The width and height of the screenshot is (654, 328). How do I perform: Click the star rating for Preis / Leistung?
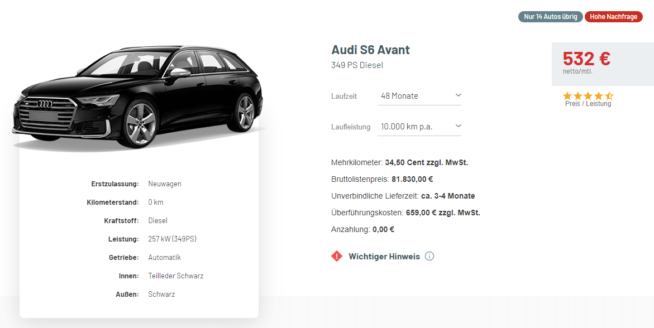[x=588, y=96]
